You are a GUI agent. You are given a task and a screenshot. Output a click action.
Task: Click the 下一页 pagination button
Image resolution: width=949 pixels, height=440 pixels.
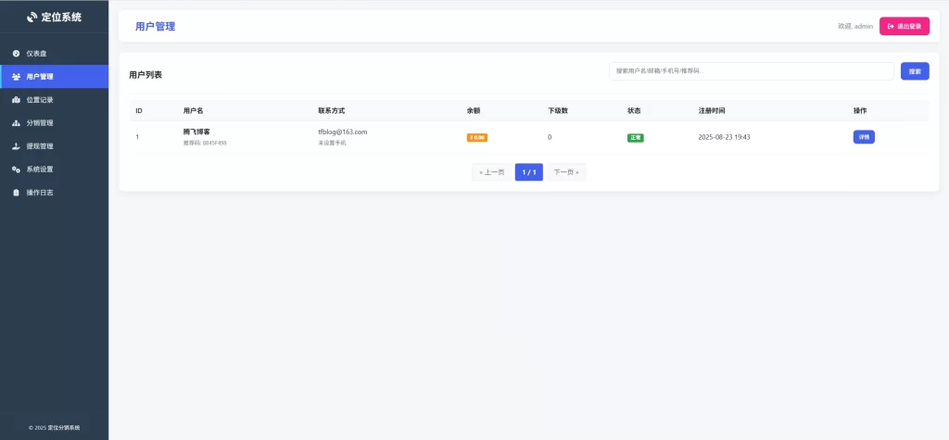coord(566,172)
